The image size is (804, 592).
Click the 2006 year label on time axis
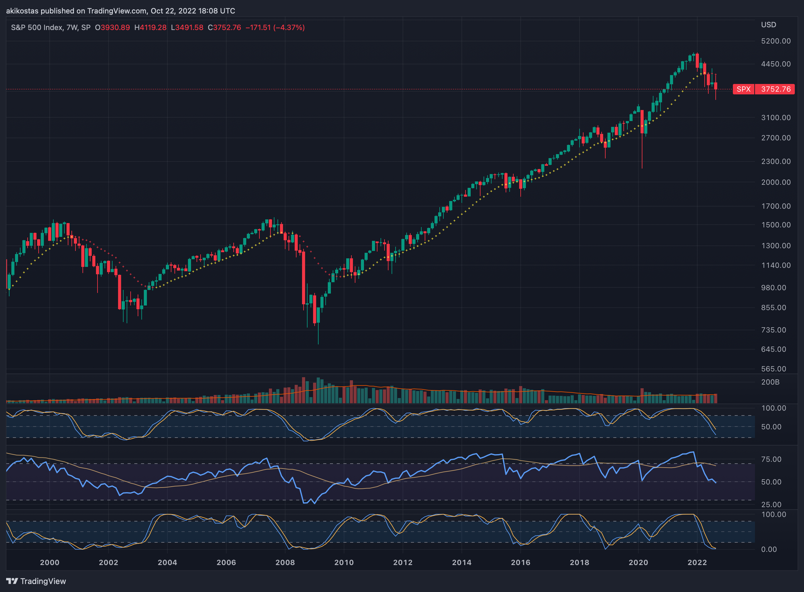point(226,562)
